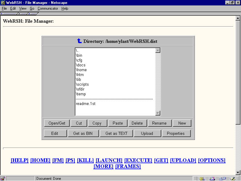Click the Get as TEXT button
This screenshot has width=241, height=181.
pos(116,133)
